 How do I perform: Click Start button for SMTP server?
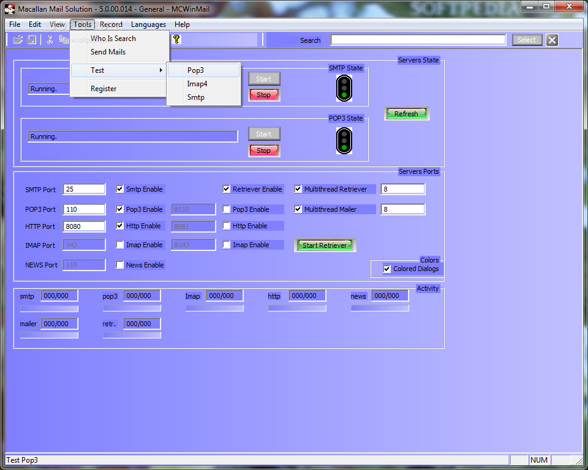pyautogui.click(x=264, y=79)
